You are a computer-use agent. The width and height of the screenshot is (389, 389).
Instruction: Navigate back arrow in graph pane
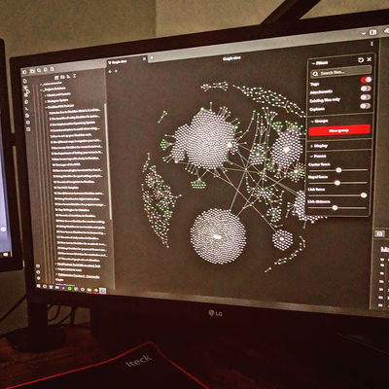(x=110, y=71)
